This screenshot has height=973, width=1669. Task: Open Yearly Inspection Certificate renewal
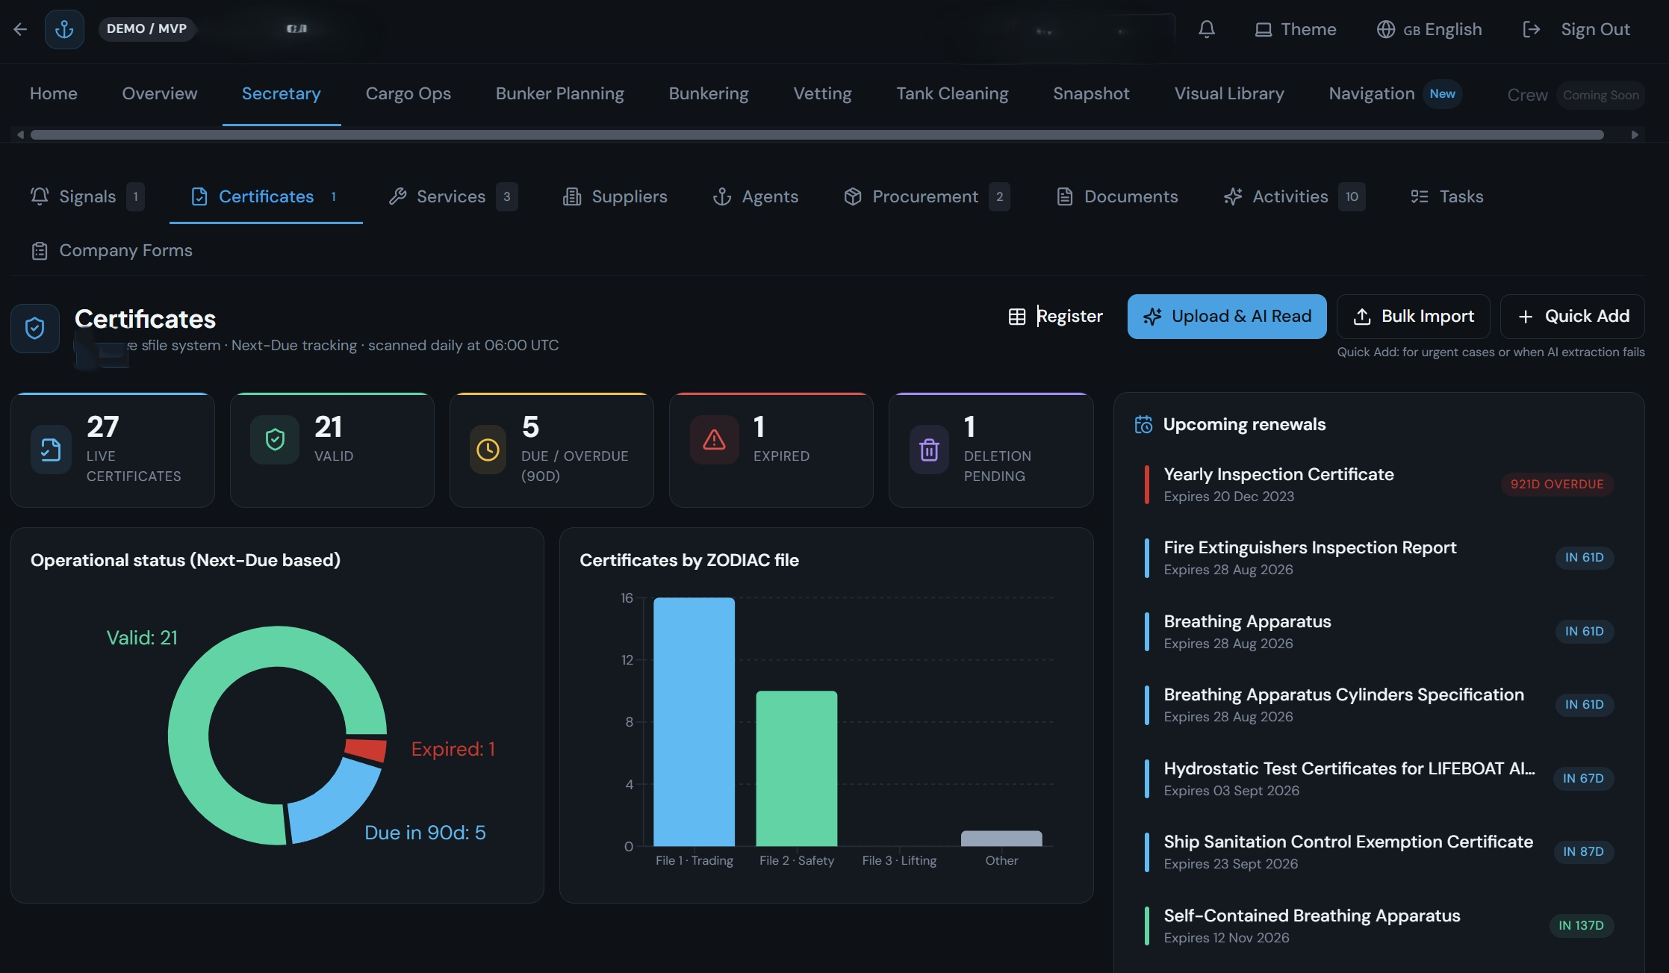1379,484
